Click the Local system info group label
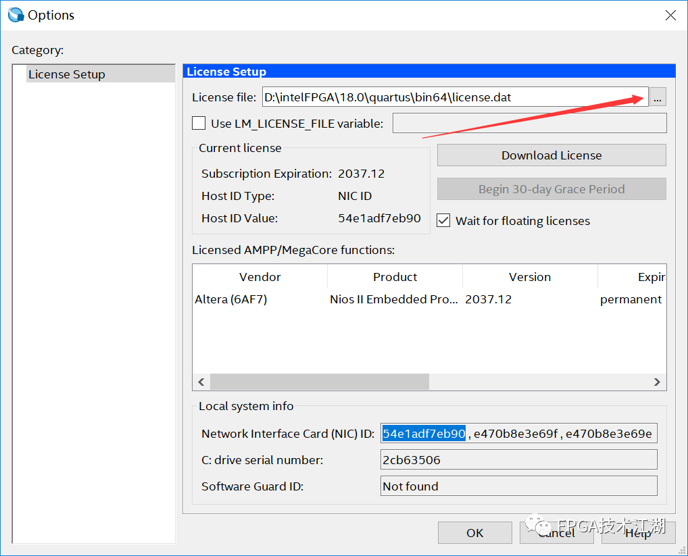Viewport: 688px width, 556px height. (246, 406)
